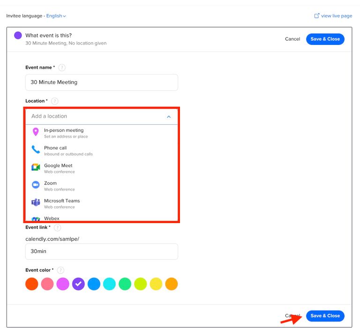
Task: Click the calendly.com/samlpe/ URL text
Action: point(52,239)
